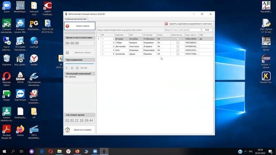Select the PDF24 desktop icon

click(x=20, y=77)
